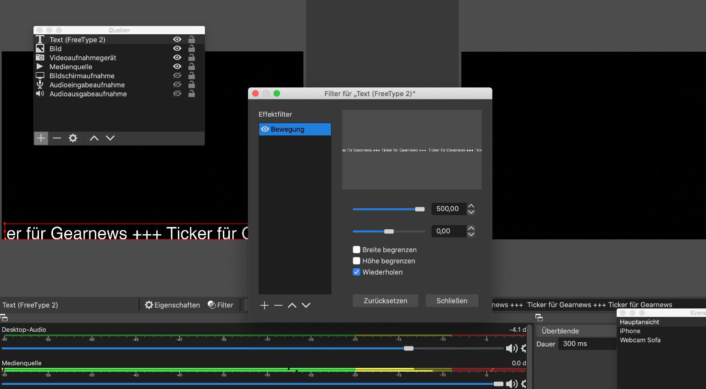Select the Medienquelle source row
Viewport: 706px width, 389px height.
pyautogui.click(x=119, y=67)
